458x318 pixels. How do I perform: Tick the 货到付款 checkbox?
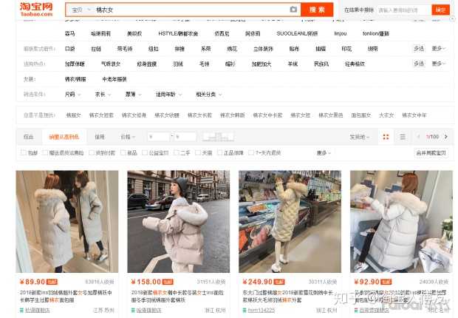point(92,152)
